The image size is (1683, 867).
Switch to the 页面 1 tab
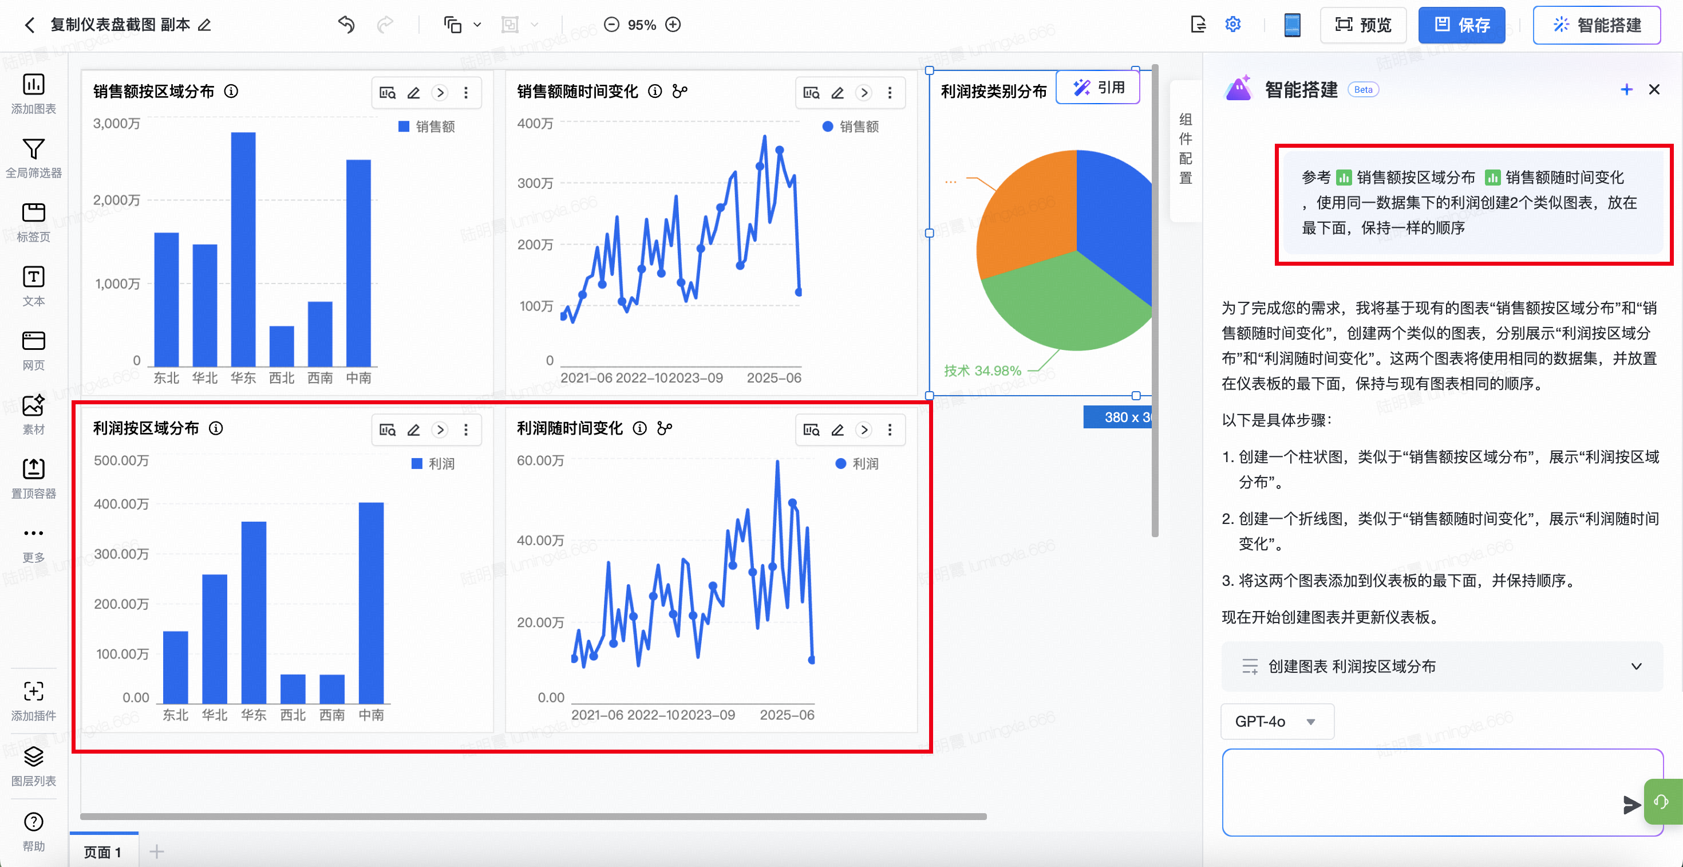pyautogui.click(x=102, y=852)
